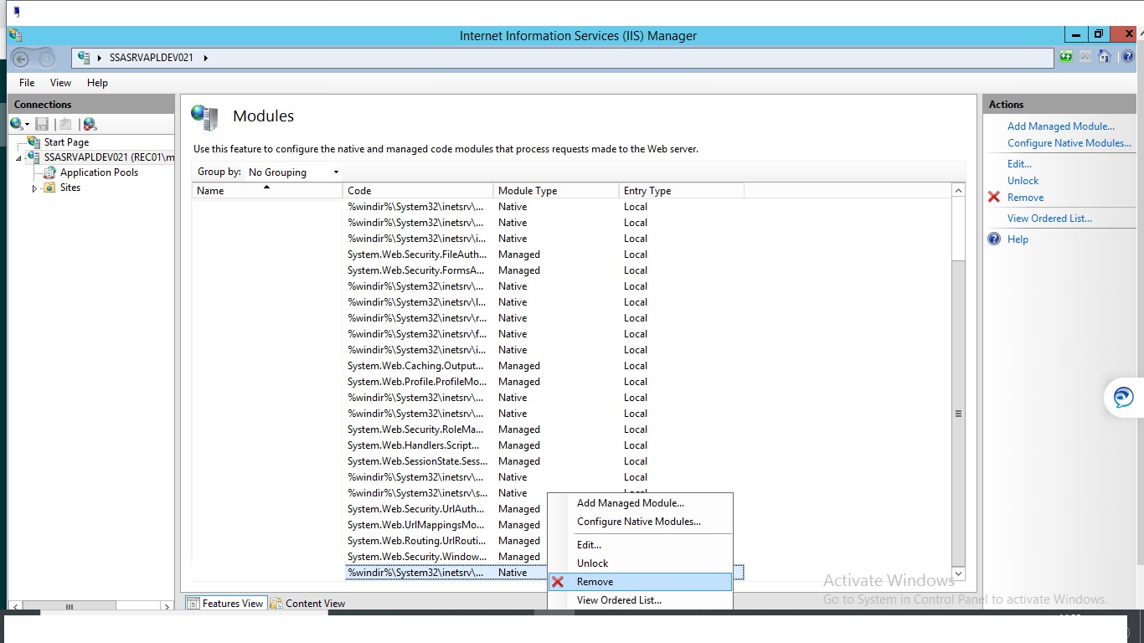Click the Connections pane horizontal scroll right arrow

pos(167,606)
